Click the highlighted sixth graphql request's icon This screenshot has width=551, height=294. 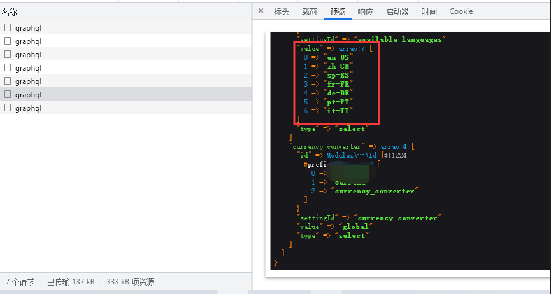point(8,95)
